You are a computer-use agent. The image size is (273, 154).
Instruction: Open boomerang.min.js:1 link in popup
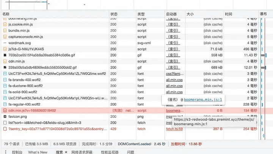point(203,100)
